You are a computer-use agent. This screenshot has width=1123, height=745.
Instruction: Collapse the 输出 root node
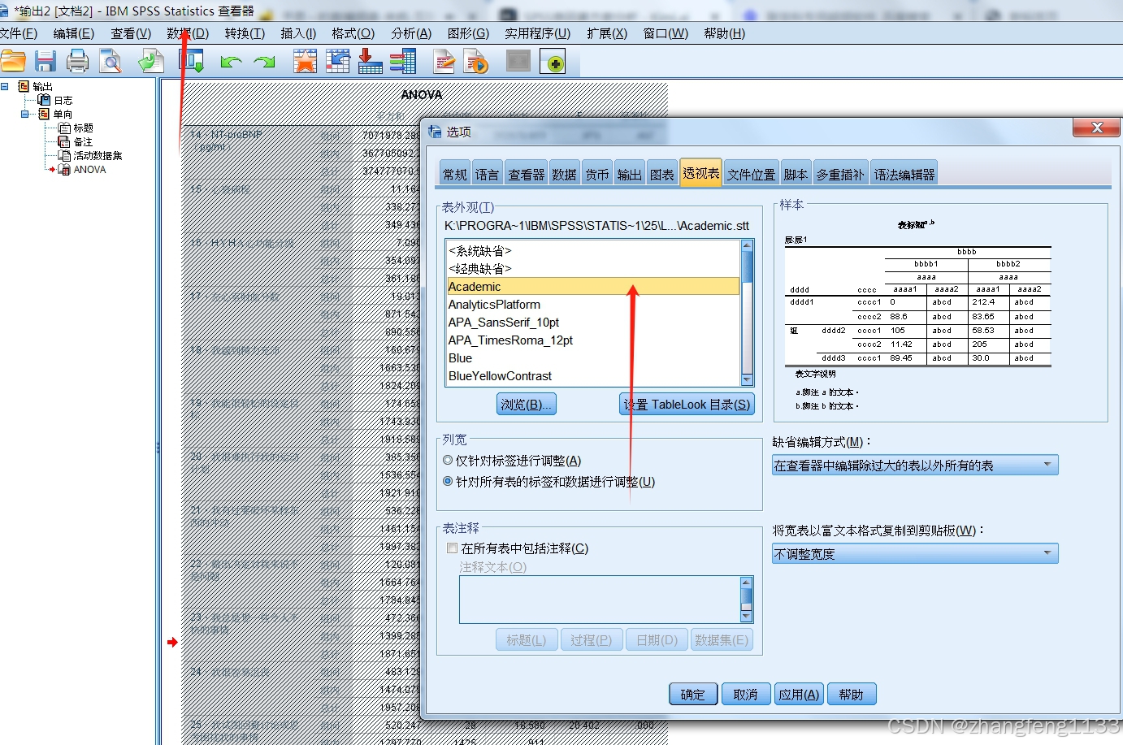pos(4,86)
